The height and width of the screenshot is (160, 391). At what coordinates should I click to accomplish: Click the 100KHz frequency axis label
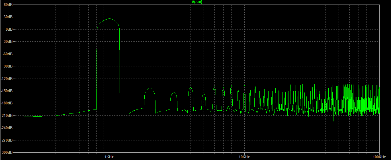click(379, 157)
